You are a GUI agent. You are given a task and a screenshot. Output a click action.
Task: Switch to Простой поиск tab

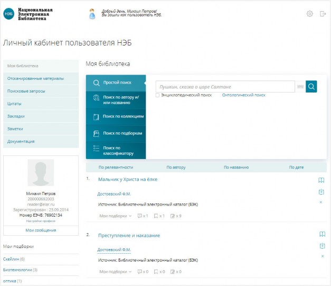116,83
